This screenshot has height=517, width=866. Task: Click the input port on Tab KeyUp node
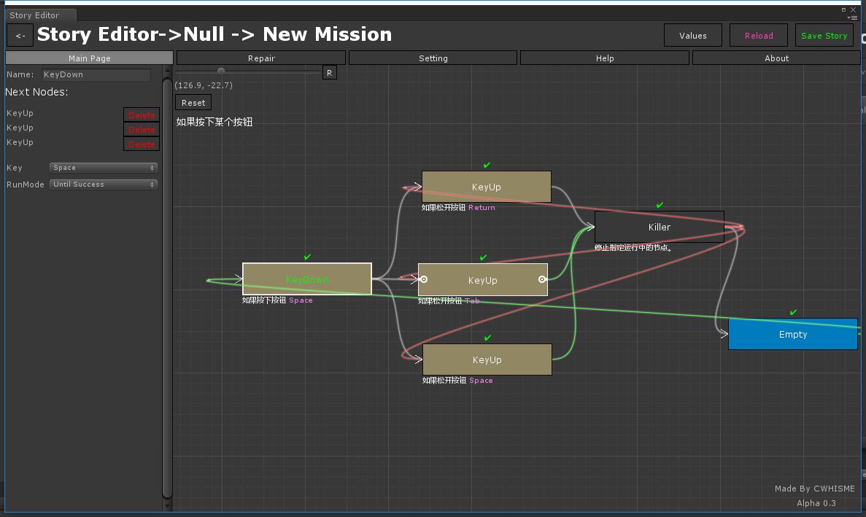coord(424,279)
